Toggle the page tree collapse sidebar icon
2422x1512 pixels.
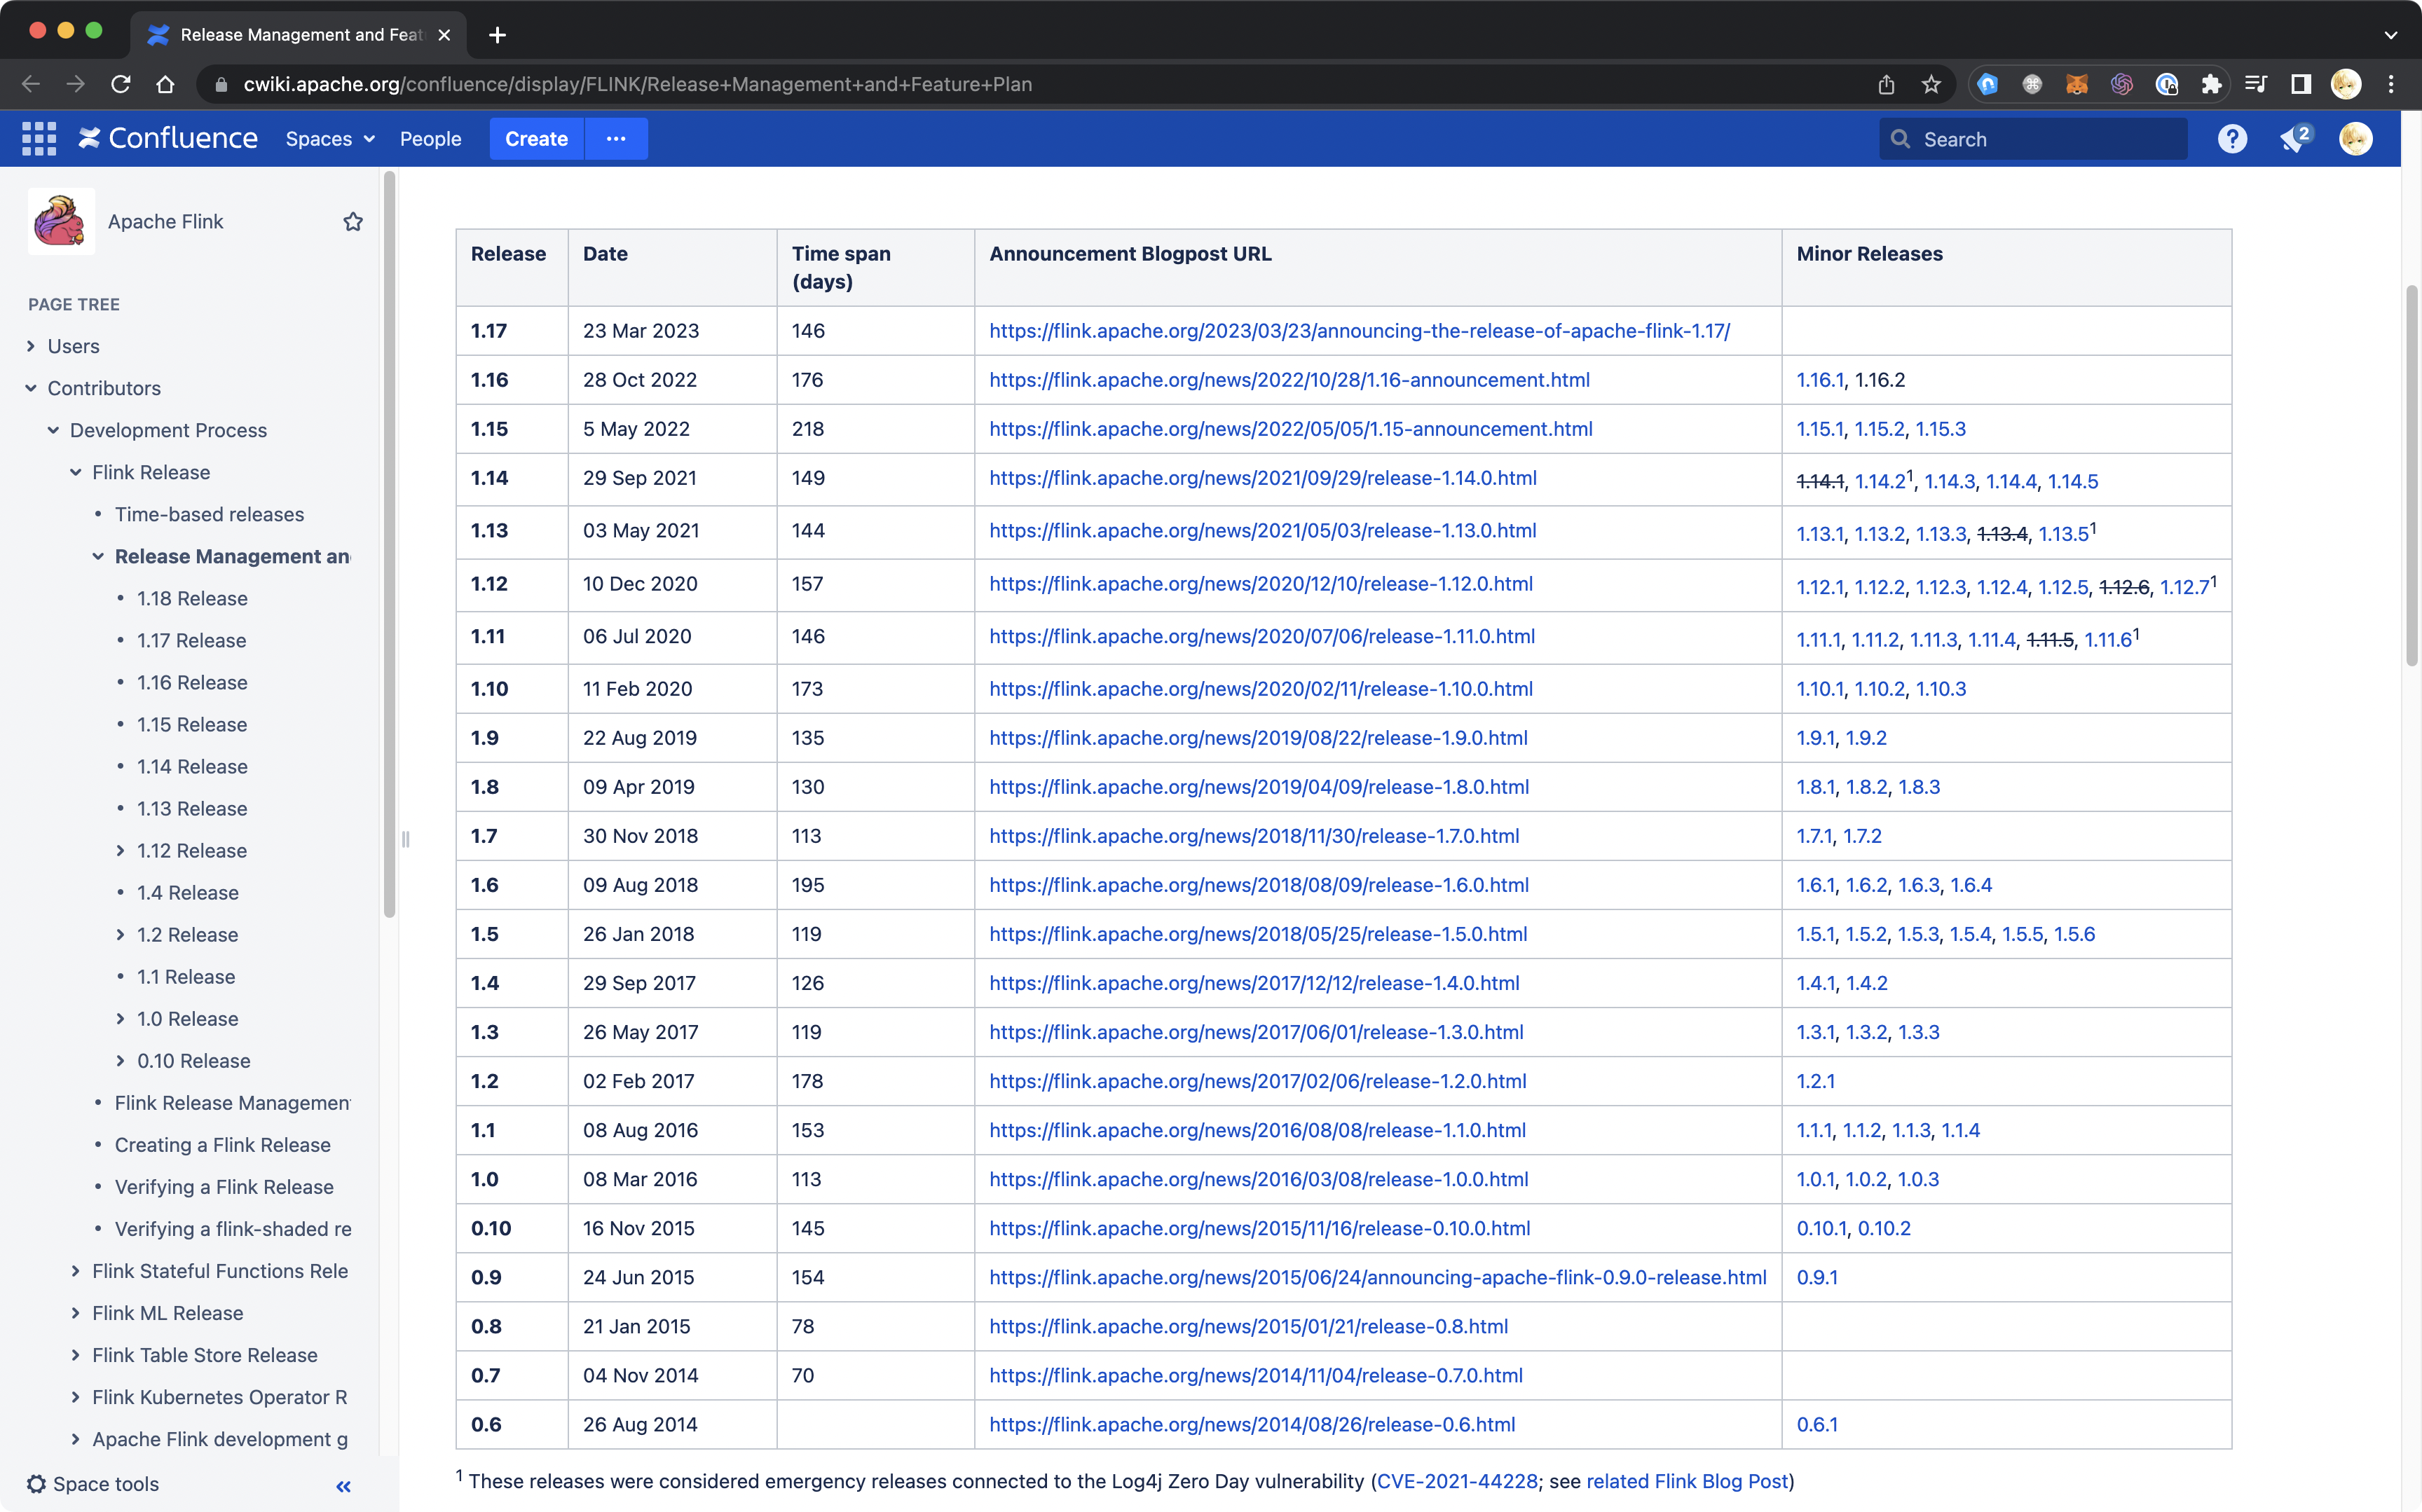[343, 1484]
